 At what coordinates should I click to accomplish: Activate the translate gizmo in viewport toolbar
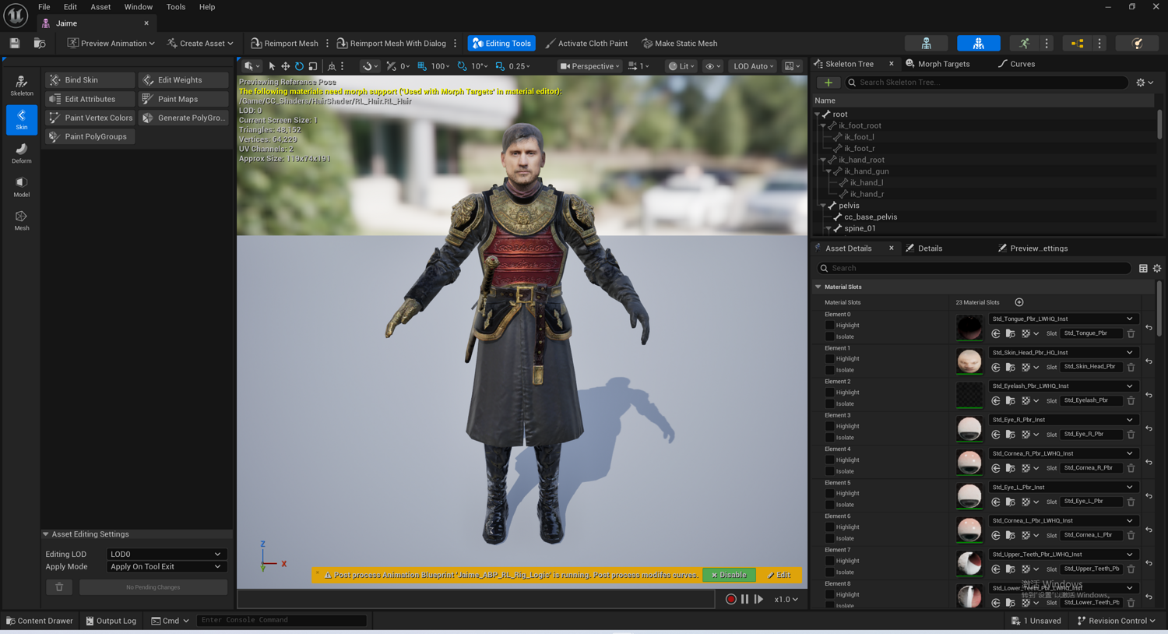286,66
